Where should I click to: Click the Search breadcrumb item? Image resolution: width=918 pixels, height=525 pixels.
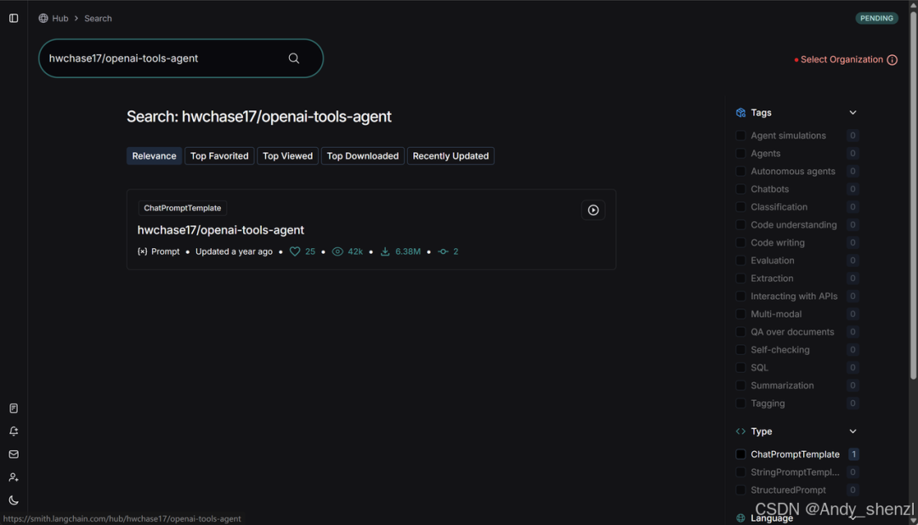click(98, 18)
